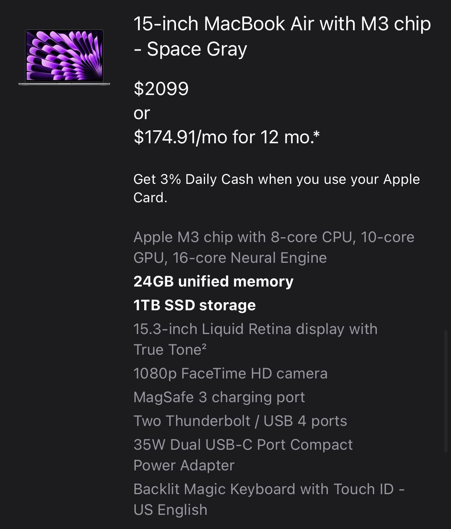451x529 pixels.
Task: Click the vertical scrollbar on the right edge
Action: pos(446,391)
